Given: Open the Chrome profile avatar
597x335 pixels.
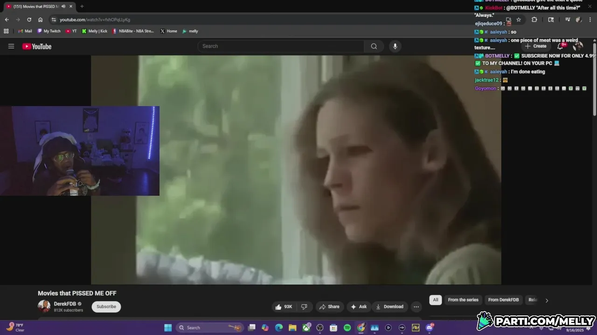Looking at the screenshot, I should click(x=579, y=20).
